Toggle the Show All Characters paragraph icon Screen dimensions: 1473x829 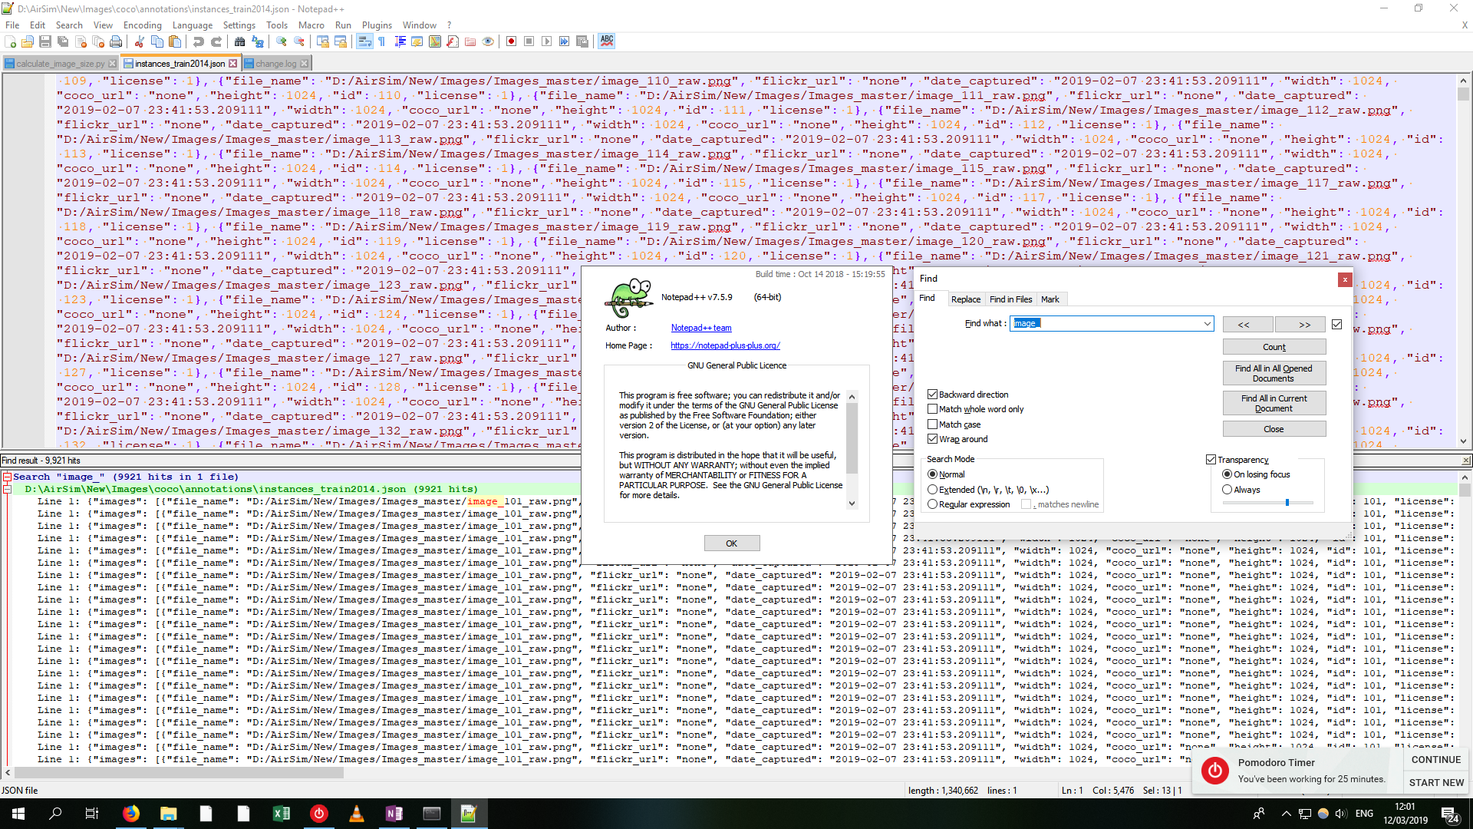pos(381,41)
